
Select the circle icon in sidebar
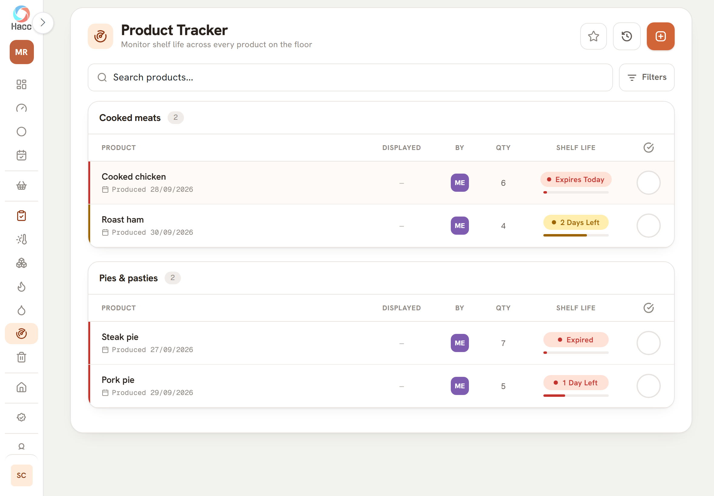click(21, 132)
